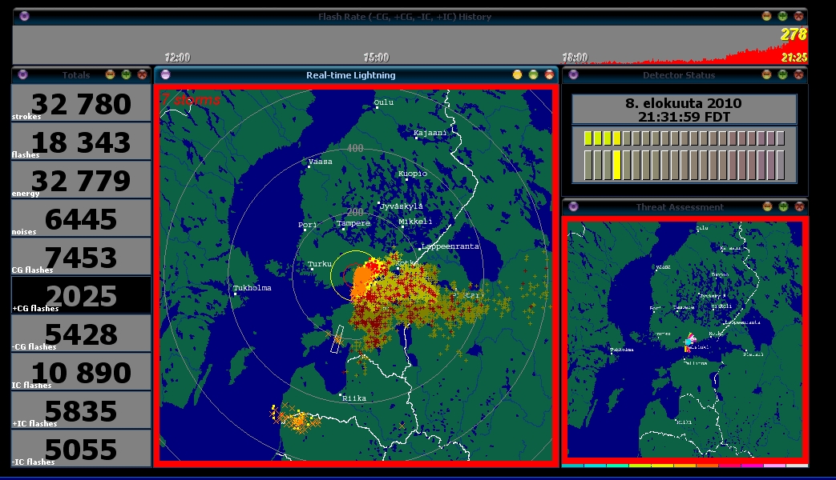Click the color legend strip below threat map
836x480 pixels.
[x=685, y=465]
